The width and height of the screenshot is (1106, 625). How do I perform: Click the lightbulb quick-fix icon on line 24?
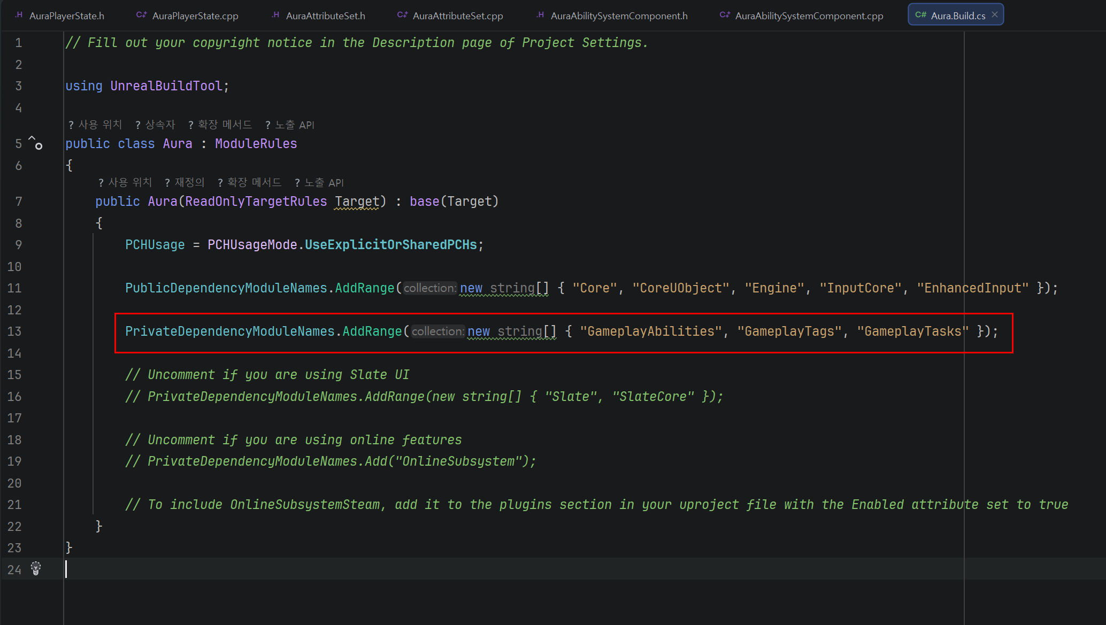click(x=36, y=568)
